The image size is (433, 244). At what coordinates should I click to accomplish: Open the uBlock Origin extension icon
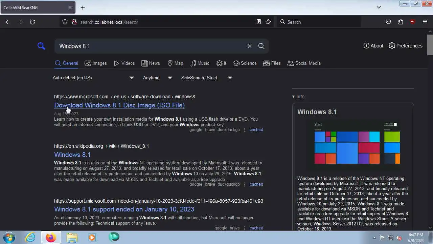tap(413, 22)
